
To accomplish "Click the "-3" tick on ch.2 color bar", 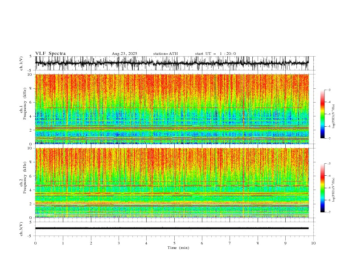I will click(x=329, y=164).
